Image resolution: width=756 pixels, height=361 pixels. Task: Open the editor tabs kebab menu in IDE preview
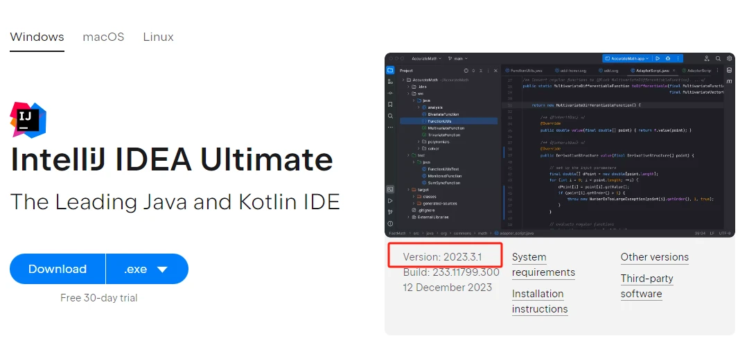click(717, 71)
